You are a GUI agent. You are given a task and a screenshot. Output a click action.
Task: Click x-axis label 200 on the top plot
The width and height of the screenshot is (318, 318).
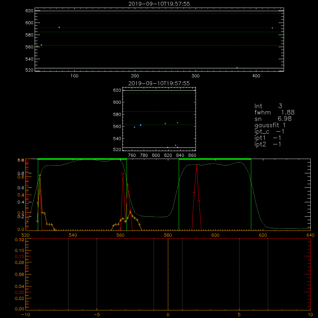(x=135, y=76)
